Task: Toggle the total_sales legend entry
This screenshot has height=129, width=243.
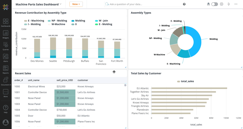Action: pyautogui.click(x=185, y=81)
